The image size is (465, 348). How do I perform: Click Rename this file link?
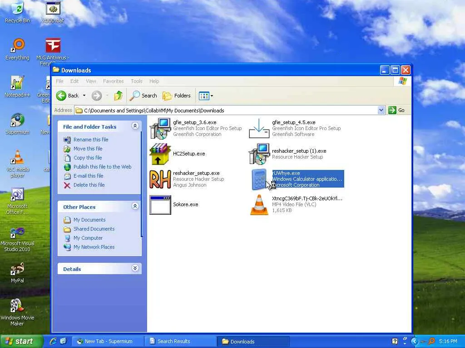91,140
